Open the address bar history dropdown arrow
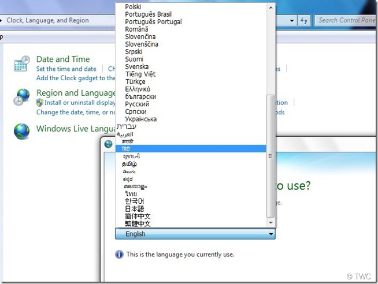This screenshot has width=378, height=284. point(292,21)
